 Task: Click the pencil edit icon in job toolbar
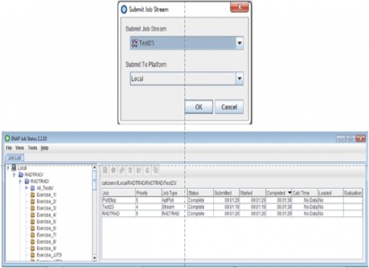(122, 170)
